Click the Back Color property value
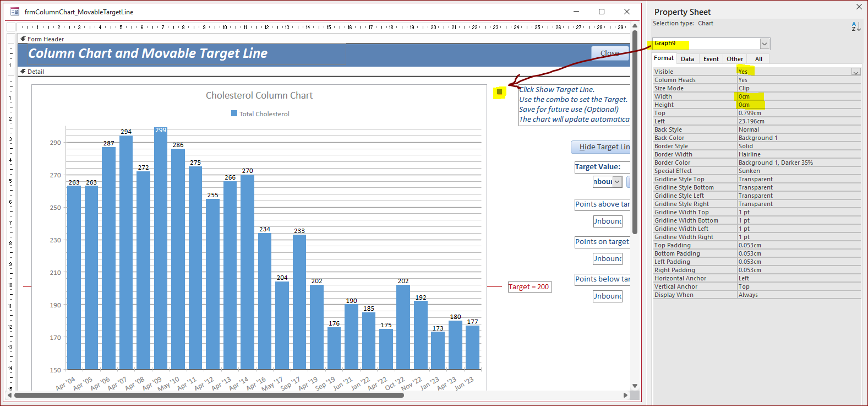The width and height of the screenshot is (868, 406). coord(799,138)
